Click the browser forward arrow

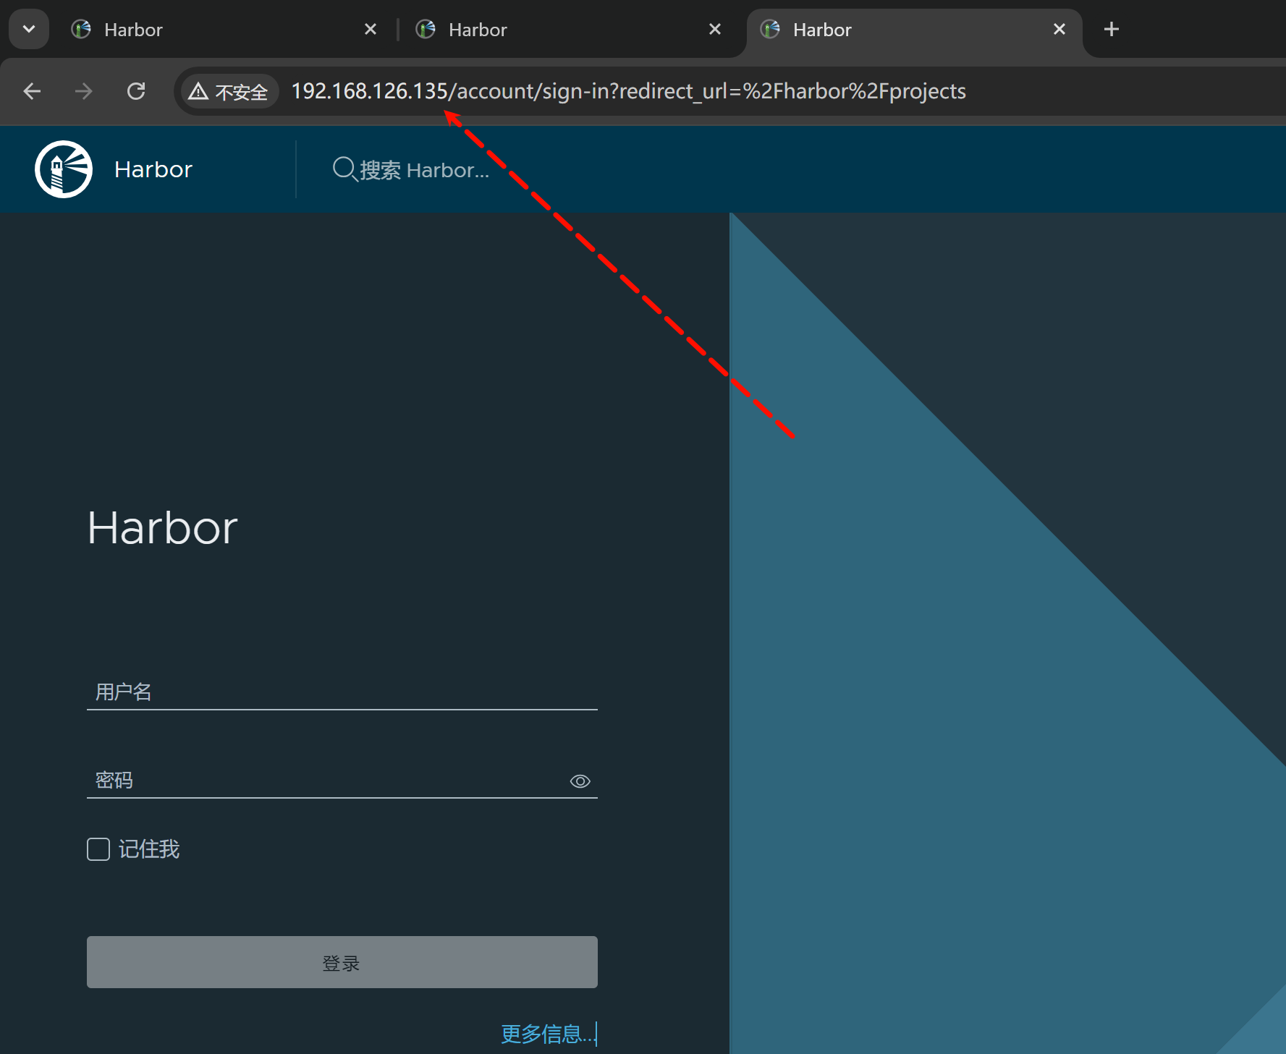click(84, 91)
